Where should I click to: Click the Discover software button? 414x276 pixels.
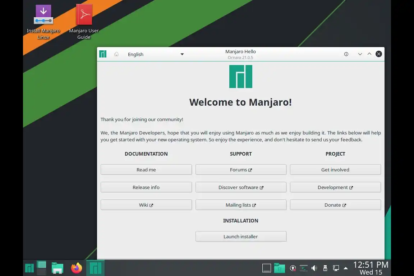click(x=241, y=187)
